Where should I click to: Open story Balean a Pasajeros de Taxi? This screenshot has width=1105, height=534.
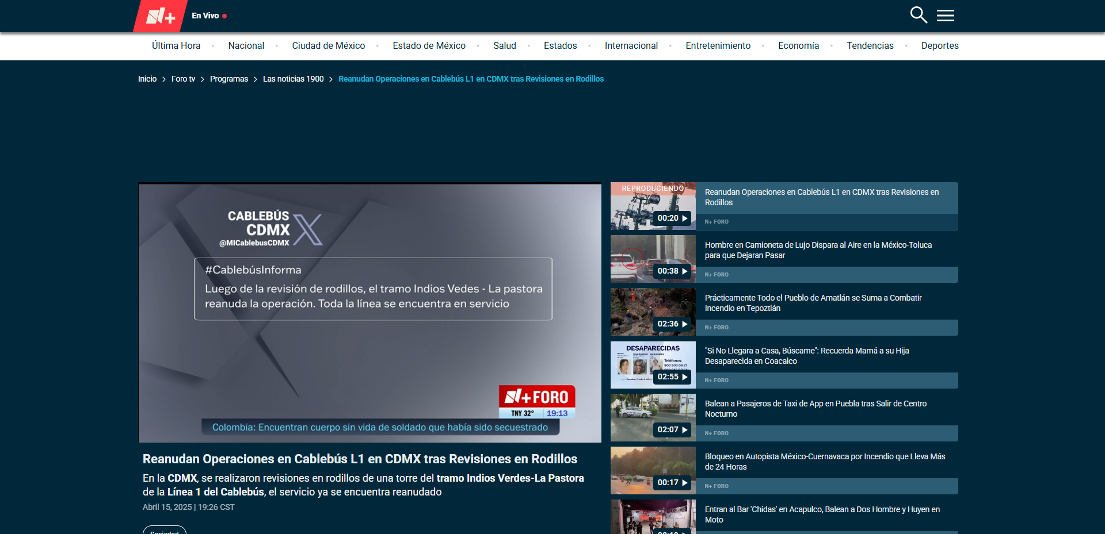[816, 409]
